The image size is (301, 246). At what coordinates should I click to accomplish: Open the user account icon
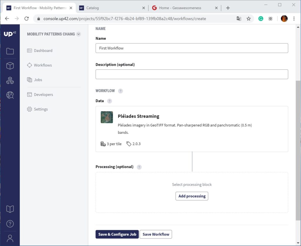coord(10,238)
